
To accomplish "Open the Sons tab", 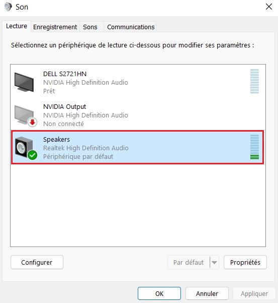I will pyautogui.click(x=90, y=27).
